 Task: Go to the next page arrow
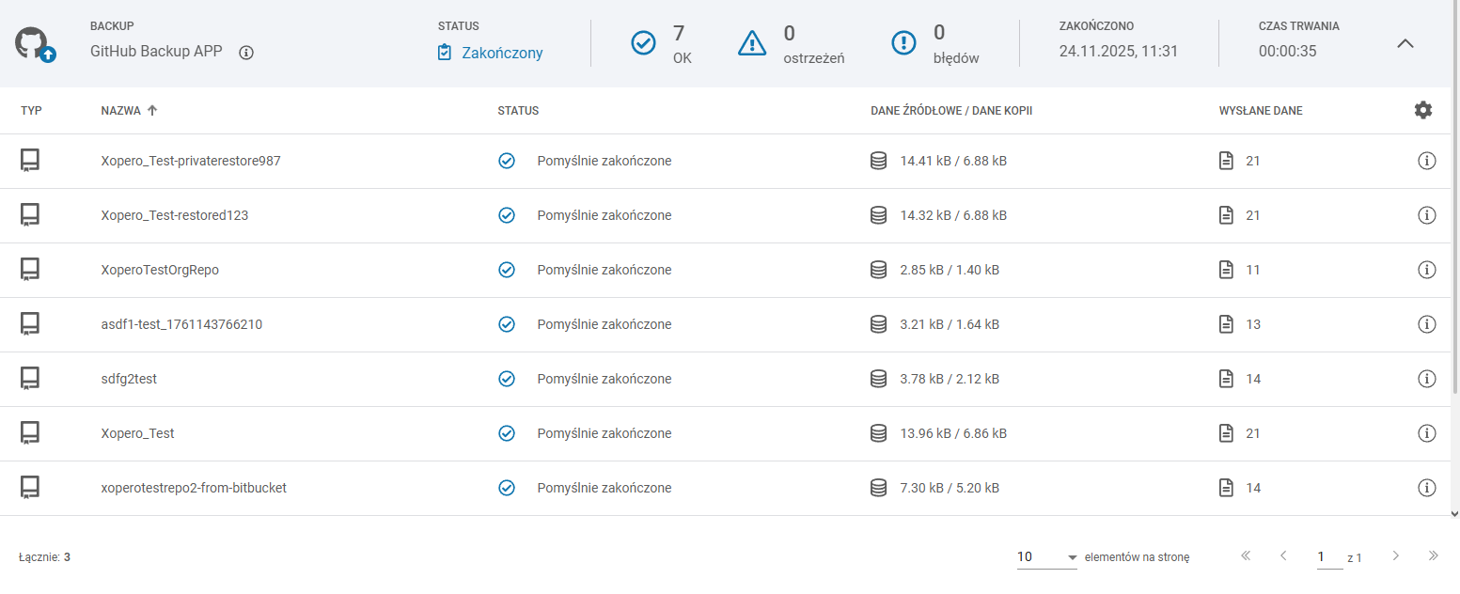point(1395,556)
